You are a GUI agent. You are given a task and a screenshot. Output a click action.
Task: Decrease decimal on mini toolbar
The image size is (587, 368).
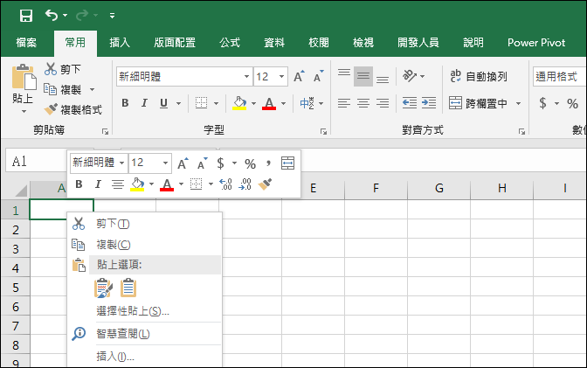pos(245,184)
